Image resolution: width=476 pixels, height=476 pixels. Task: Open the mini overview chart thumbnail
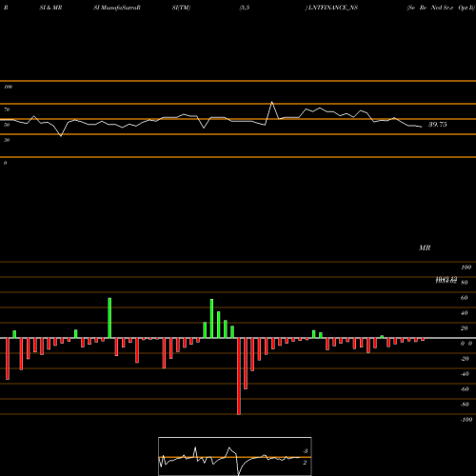pyautogui.click(x=235, y=456)
